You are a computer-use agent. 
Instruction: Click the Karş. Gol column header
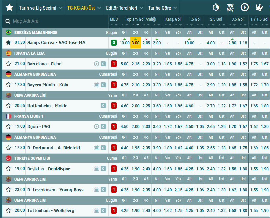pyautogui.click(x=173, y=19)
